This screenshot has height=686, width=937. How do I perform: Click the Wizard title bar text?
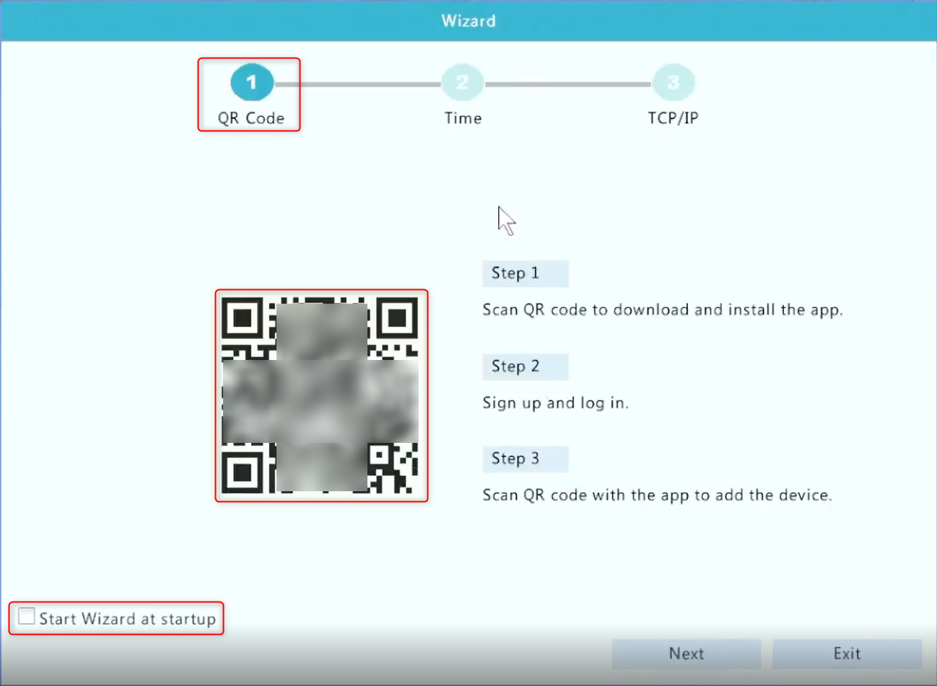click(x=468, y=21)
